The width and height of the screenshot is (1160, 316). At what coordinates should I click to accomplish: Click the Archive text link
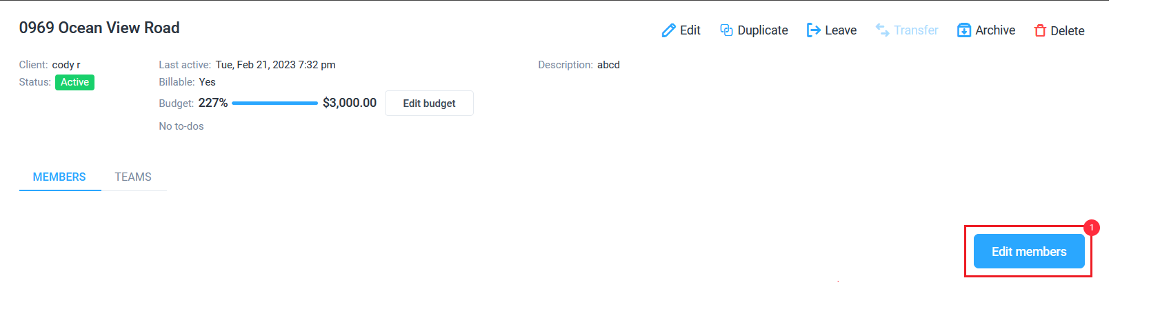click(x=995, y=30)
